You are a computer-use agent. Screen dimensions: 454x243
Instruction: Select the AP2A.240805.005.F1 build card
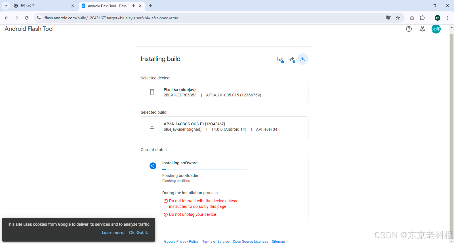click(224, 128)
